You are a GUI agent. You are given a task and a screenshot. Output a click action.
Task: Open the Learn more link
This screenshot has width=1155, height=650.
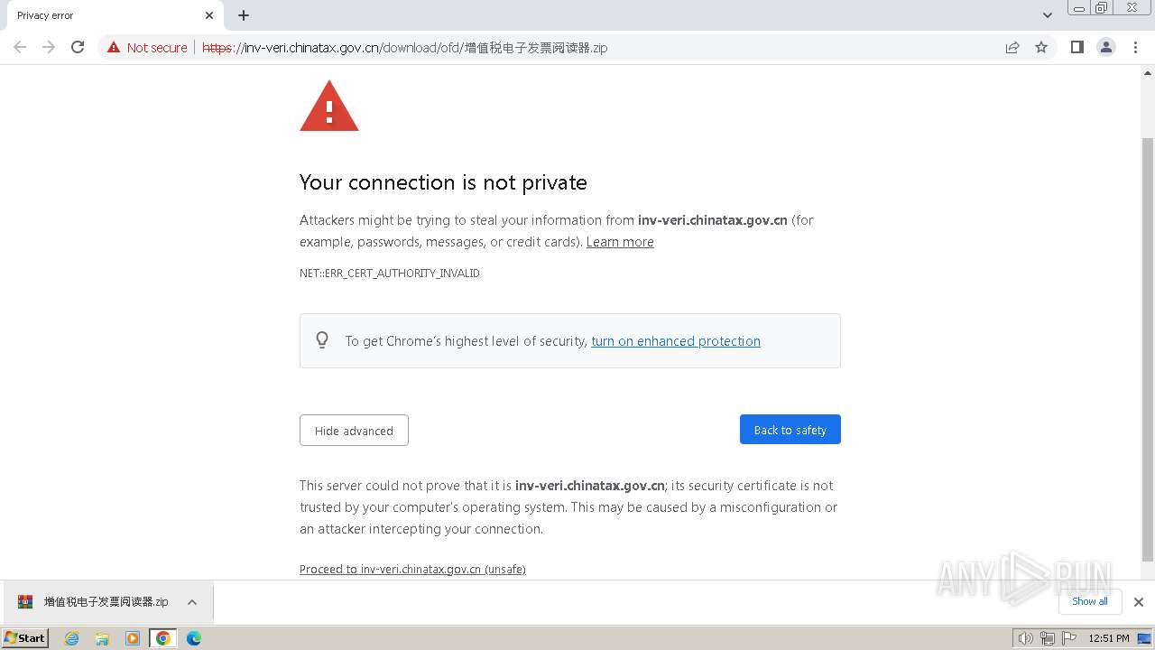point(620,242)
